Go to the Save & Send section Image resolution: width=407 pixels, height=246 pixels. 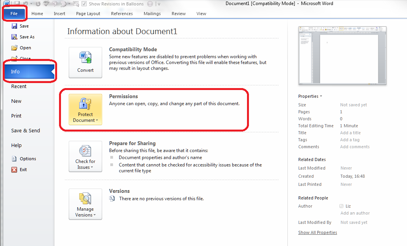pos(26,131)
